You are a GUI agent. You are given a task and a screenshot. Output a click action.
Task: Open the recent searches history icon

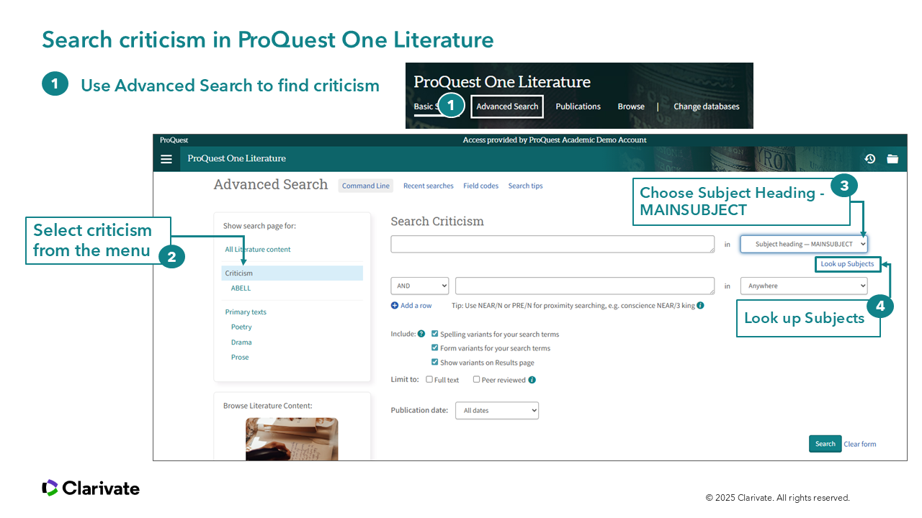coord(870,159)
